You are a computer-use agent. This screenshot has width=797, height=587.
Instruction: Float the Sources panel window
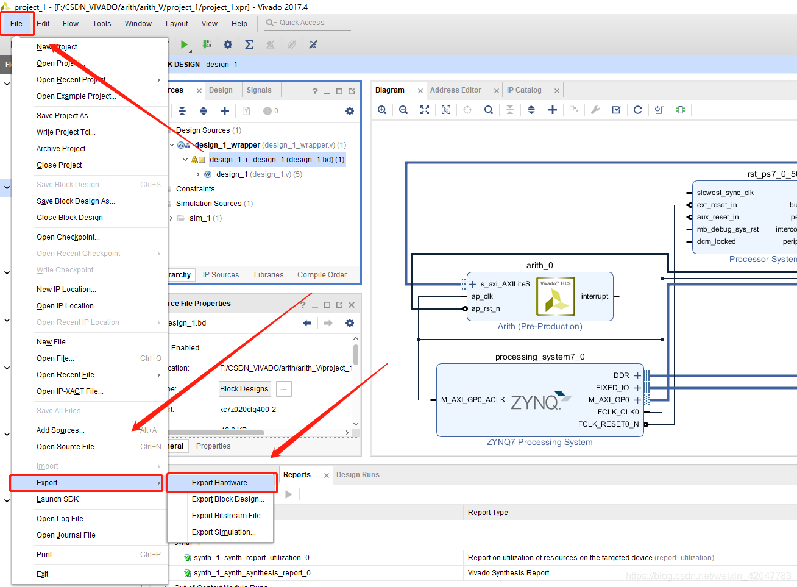pyautogui.click(x=352, y=91)
